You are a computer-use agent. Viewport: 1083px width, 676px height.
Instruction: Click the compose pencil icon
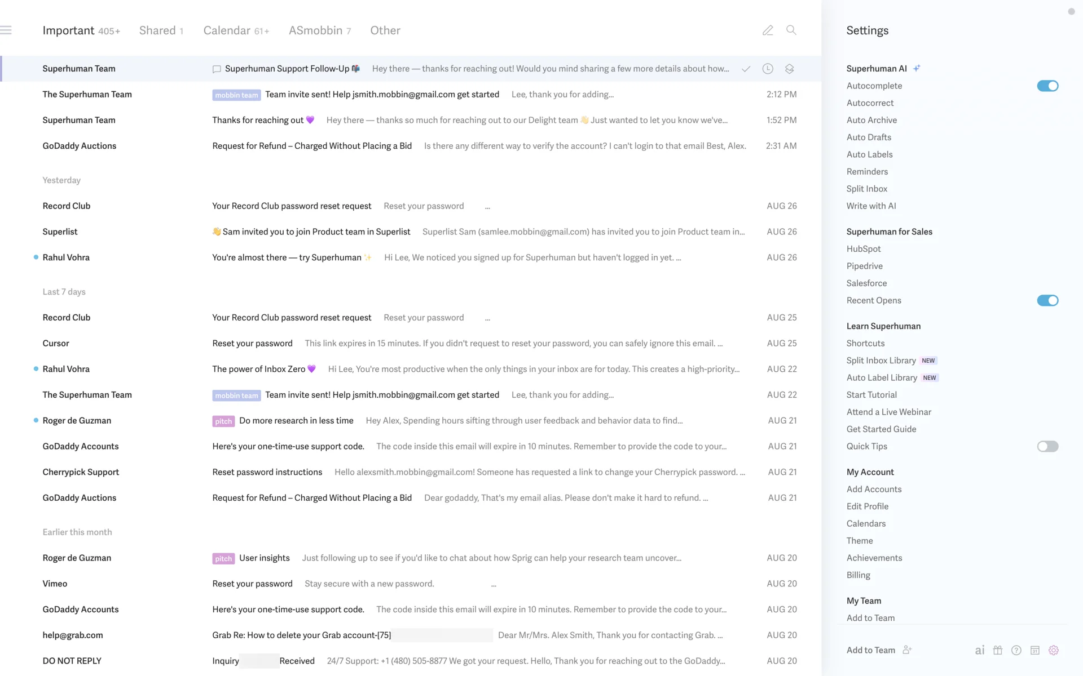coord(768,30)
